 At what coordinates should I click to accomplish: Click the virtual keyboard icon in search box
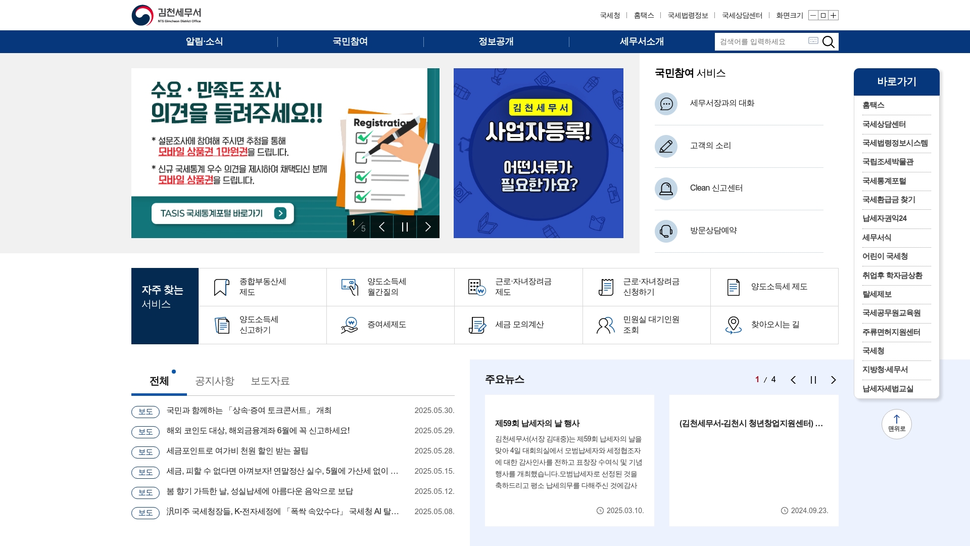point(813,40)
